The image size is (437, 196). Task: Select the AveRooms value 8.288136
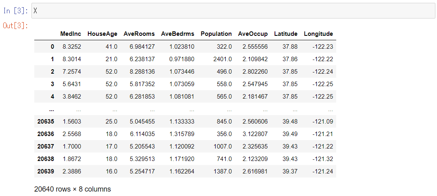(142, 72)
